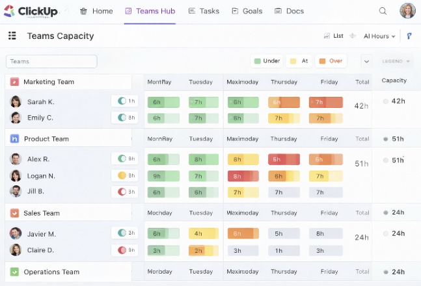Screen dimensions: 421x286
Task: Select the Product Team blue icon
Action: tap(14, 138)
